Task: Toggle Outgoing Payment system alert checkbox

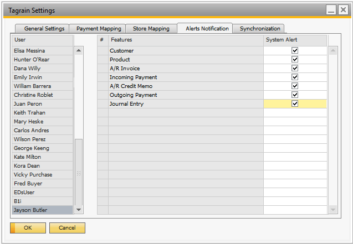Action: [x=295, y=95]
